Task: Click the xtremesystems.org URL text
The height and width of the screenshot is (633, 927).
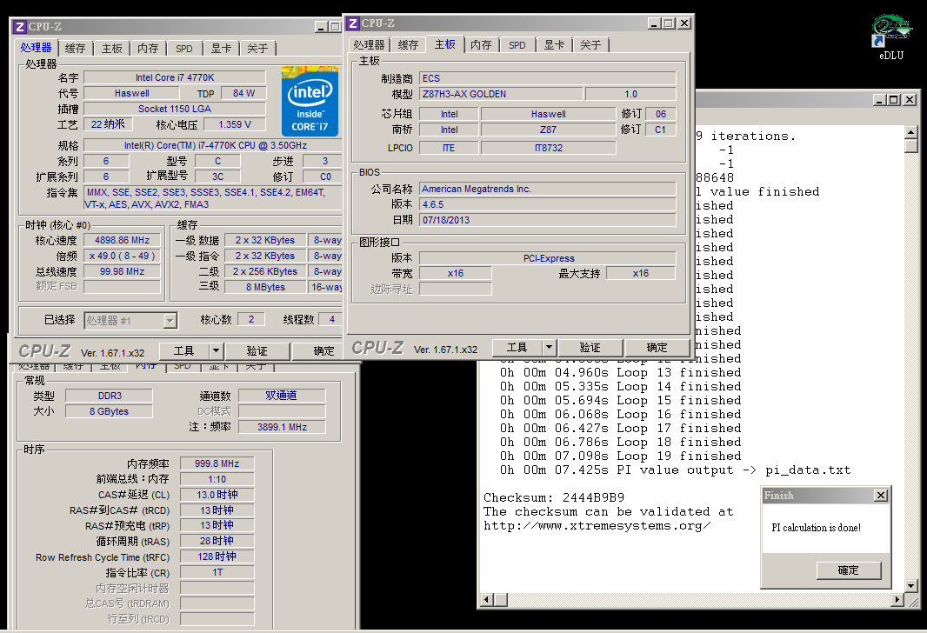Action: pos(597,526)
